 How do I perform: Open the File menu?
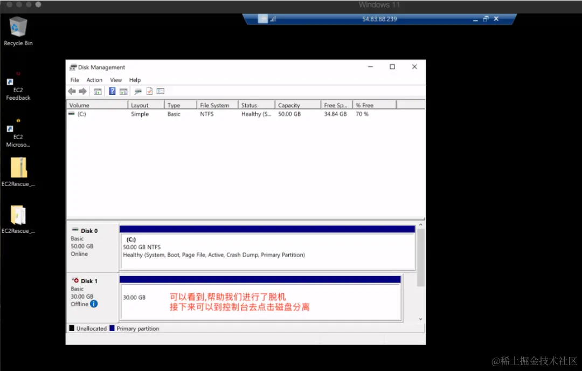pyautogui.click(x=74, y=80)
